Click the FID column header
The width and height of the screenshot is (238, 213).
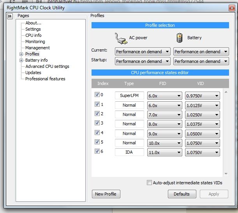click(x=162, y=83)
